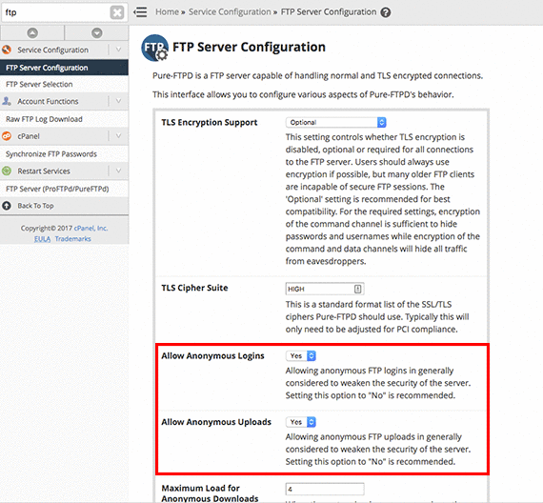Go to Home in the breadcrumb
Viewport: 543px width, 503px height.
click(x=167, y=12)
